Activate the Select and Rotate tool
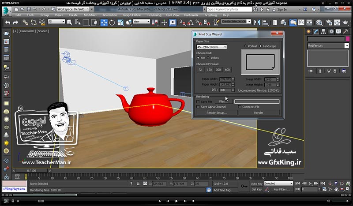 point(112,22)
